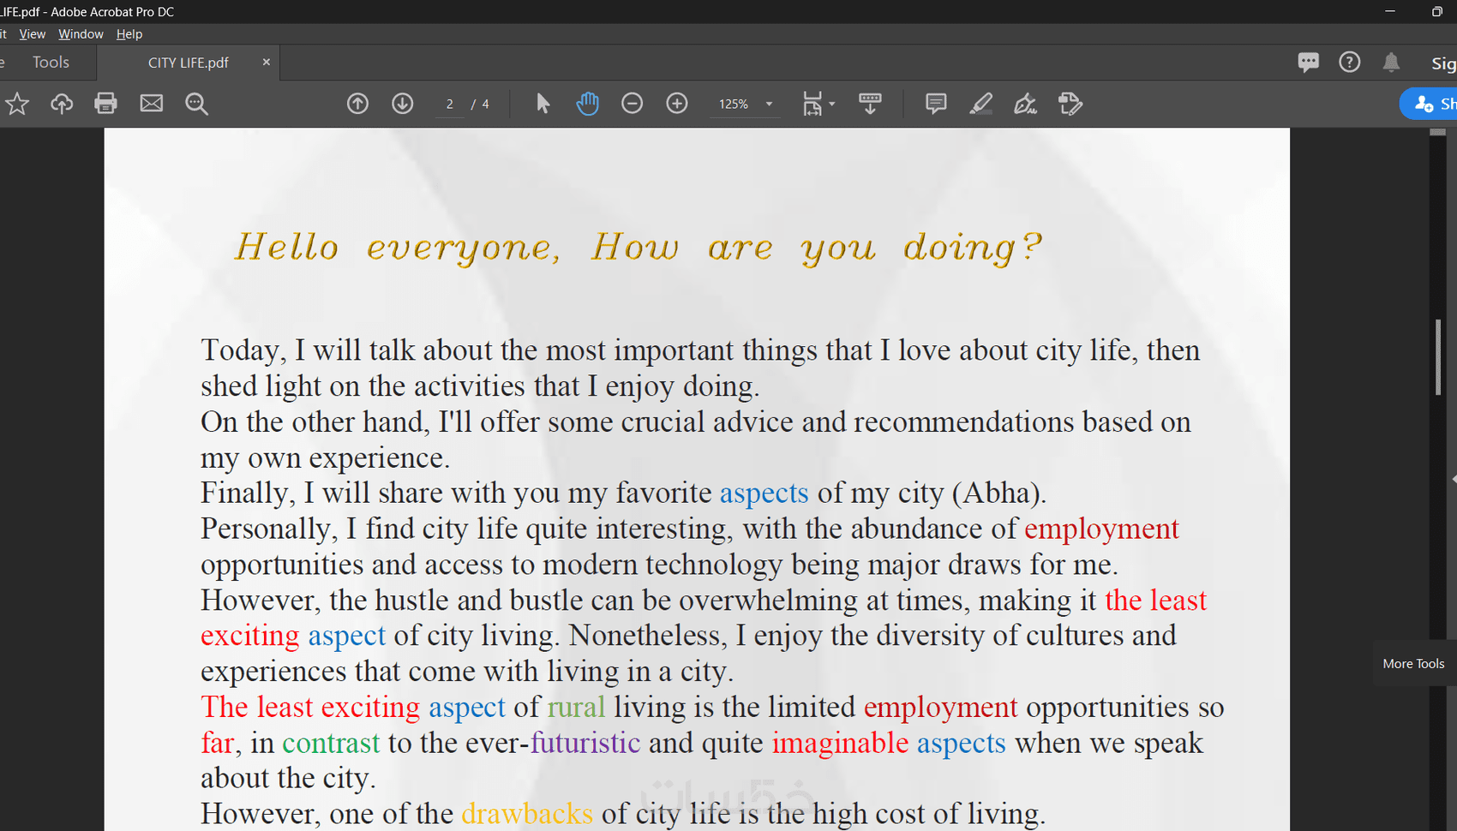Screen dimensions: 1457x831
Task: Open the Sign document pen tool
Action: click(x=1025, y=104)
